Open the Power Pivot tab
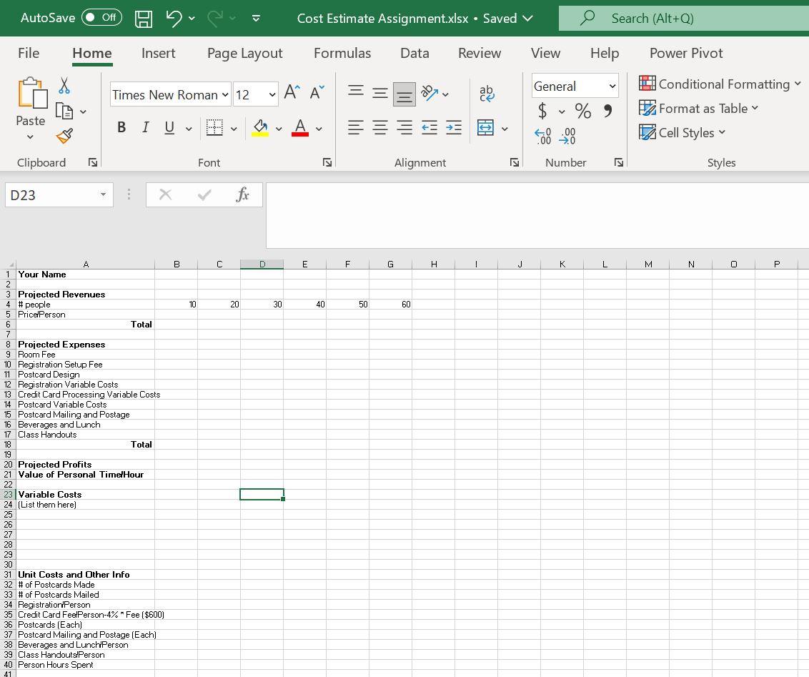The height and width of the screenshot is (677, 809). pos(685,53)
